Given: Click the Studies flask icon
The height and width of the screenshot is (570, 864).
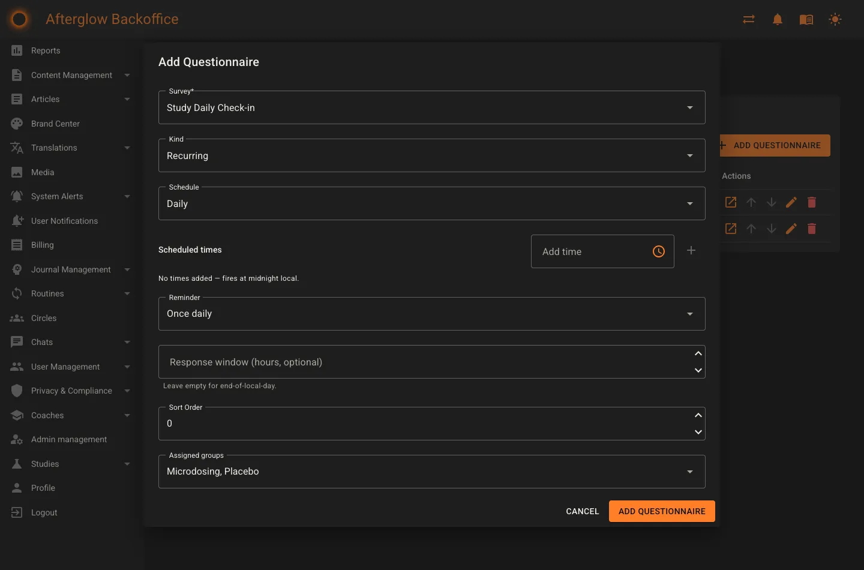Looking at the screenshot, I should (x=17, y=464).
